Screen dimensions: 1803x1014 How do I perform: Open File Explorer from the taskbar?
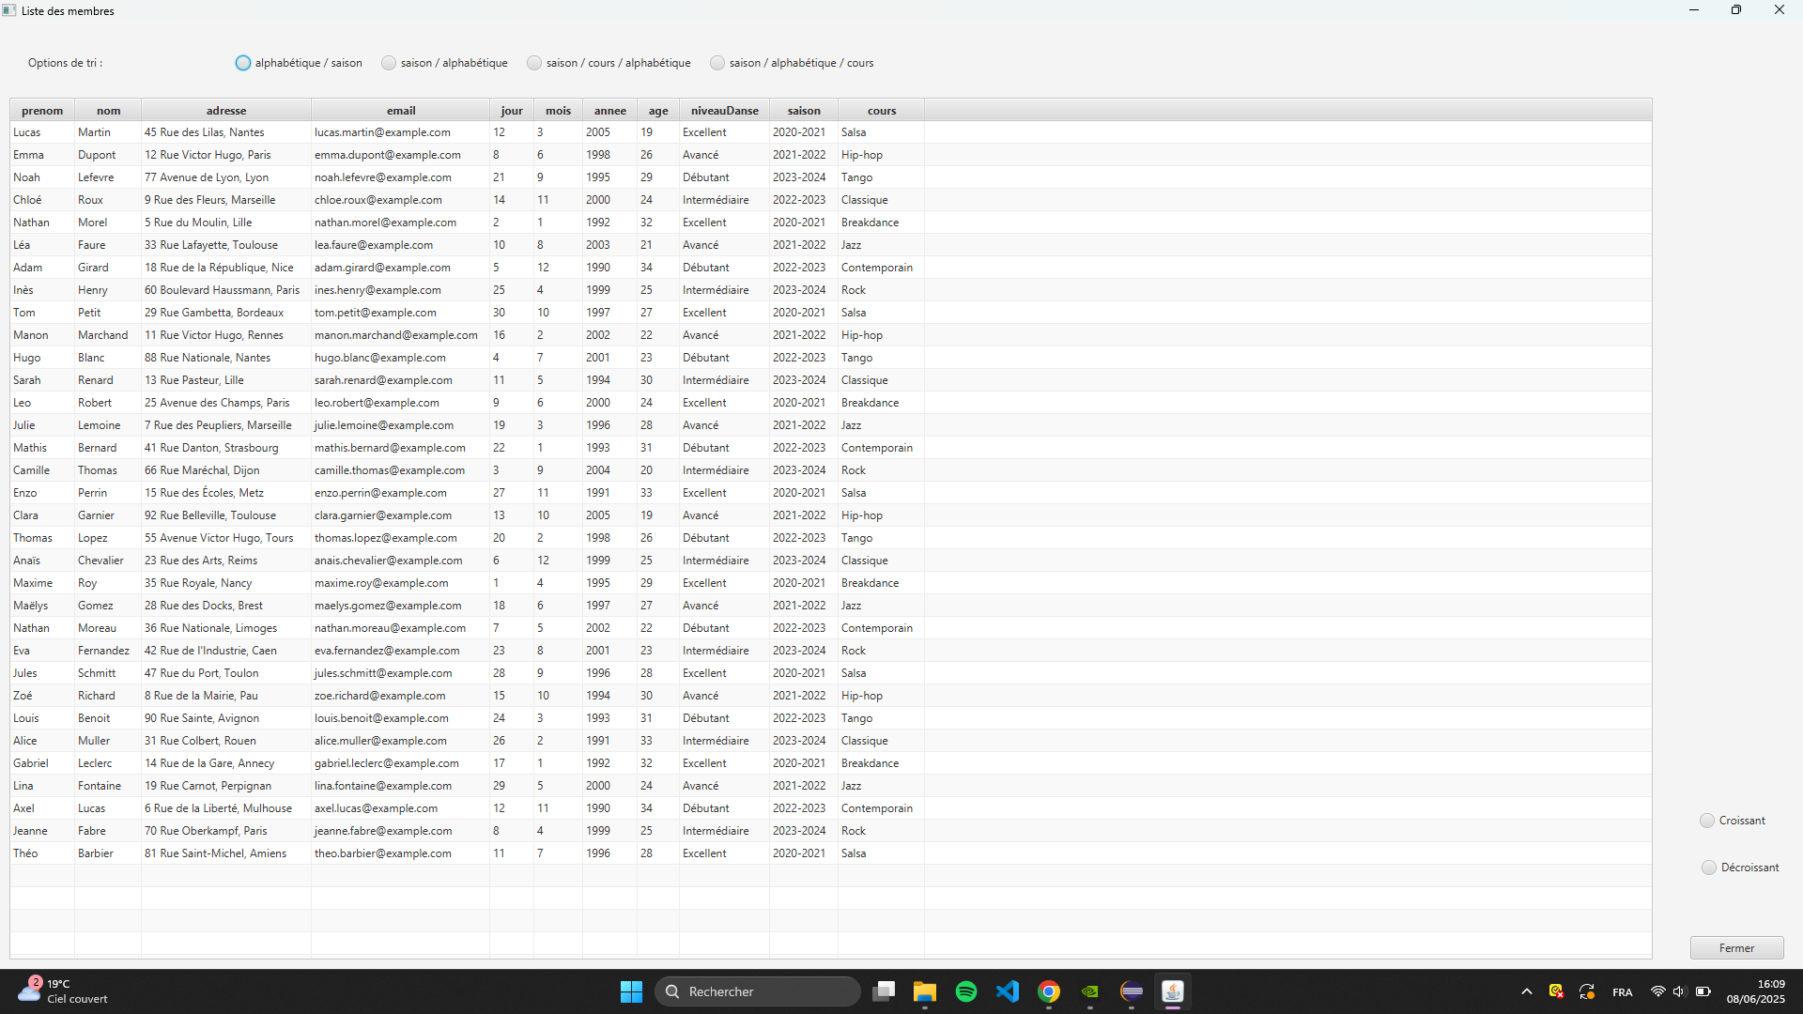pyautogui.click(x=924, y=991)
